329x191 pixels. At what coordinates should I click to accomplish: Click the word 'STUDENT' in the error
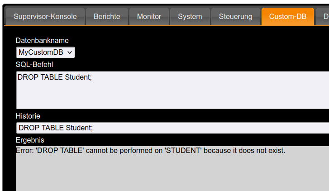tap(183, 150)
